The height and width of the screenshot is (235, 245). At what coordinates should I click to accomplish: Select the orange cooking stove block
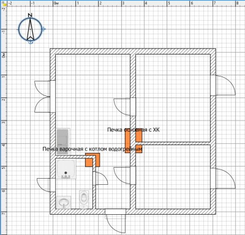92,160
